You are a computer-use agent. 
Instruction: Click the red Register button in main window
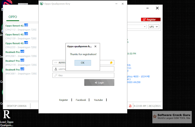point(151,19)
